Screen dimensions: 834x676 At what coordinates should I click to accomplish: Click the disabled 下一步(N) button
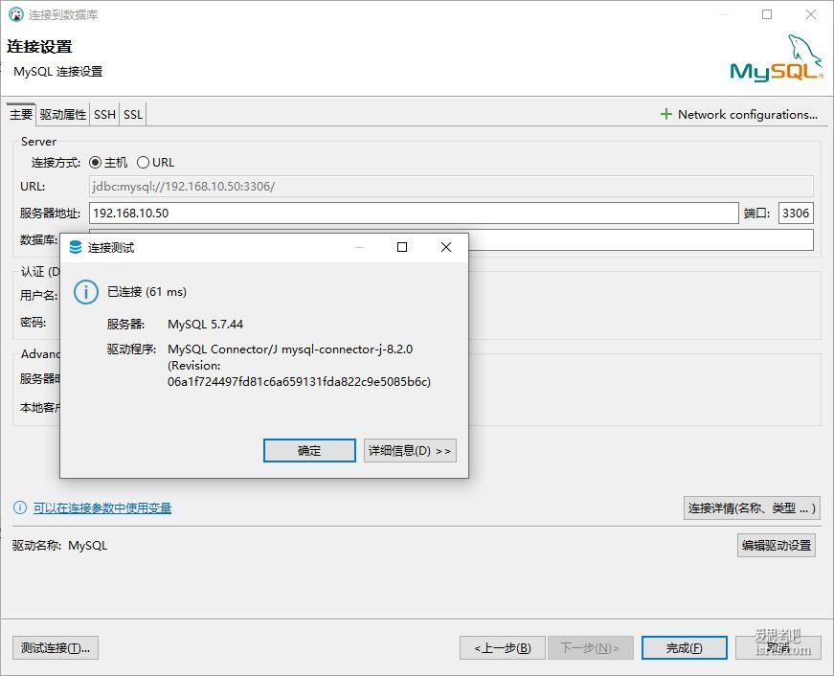tap(591, 648)
